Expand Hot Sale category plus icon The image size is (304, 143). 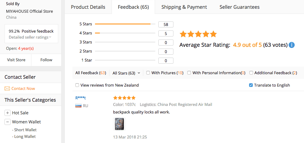[x=7, y=113]
